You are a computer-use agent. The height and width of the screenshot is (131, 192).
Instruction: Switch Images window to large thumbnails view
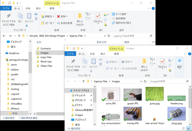tap(189, 128)
